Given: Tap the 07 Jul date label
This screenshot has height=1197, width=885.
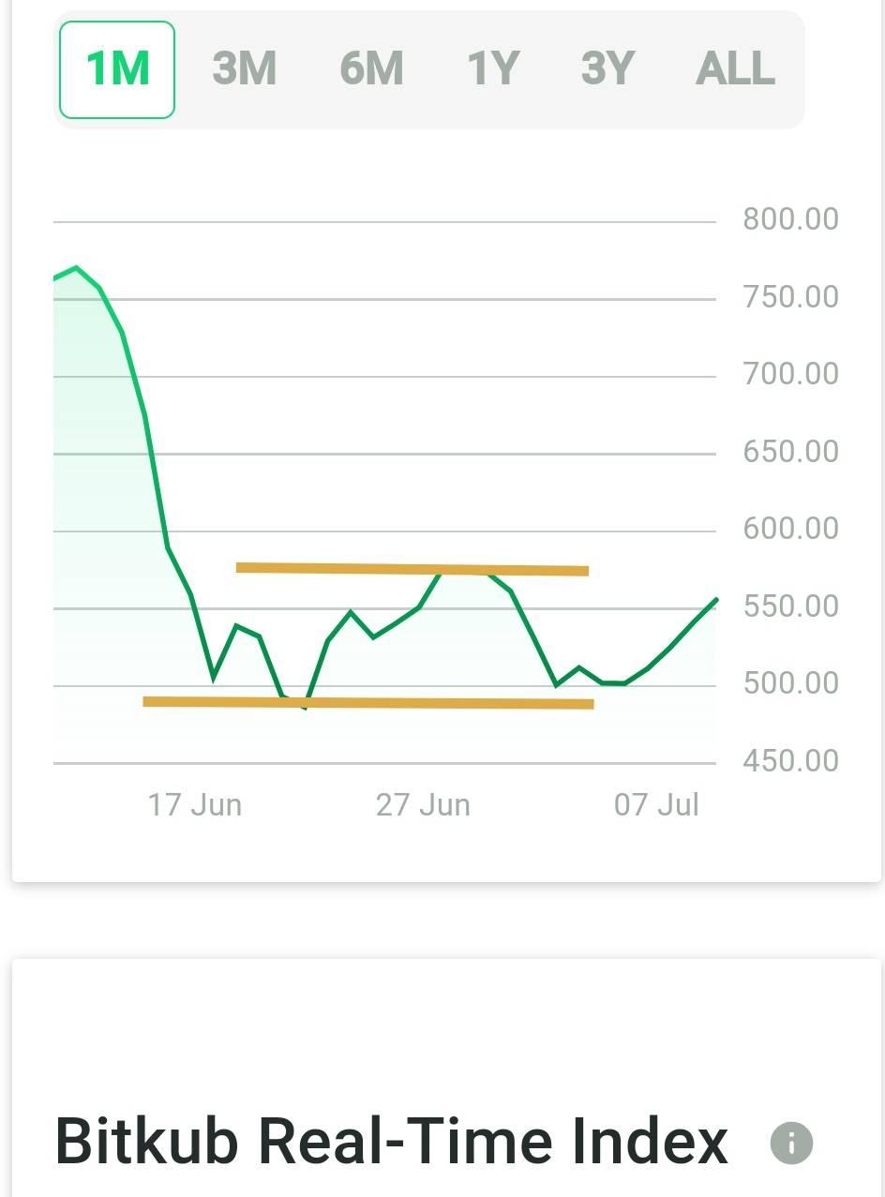Looking at the screenshot, I should coord(656,804).
